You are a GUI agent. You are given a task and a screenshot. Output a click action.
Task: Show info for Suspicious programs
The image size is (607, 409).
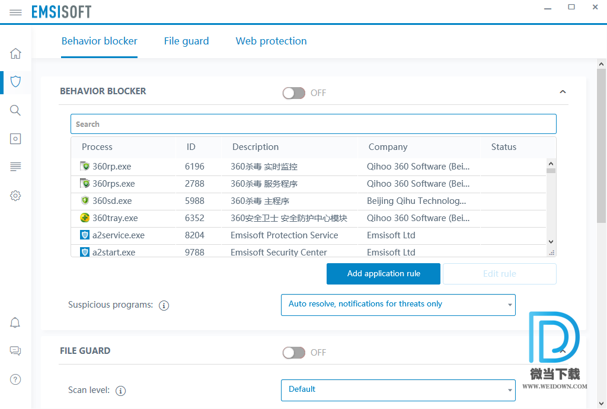coord(164,305)
